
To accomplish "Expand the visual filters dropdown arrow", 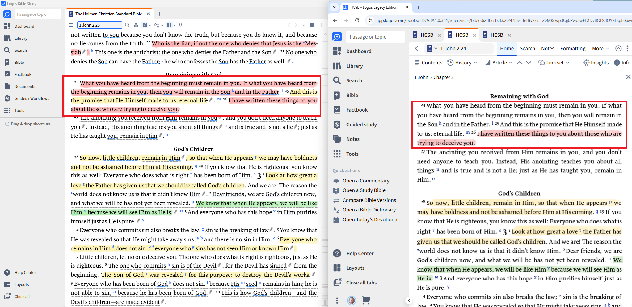I will coord(150,25).
